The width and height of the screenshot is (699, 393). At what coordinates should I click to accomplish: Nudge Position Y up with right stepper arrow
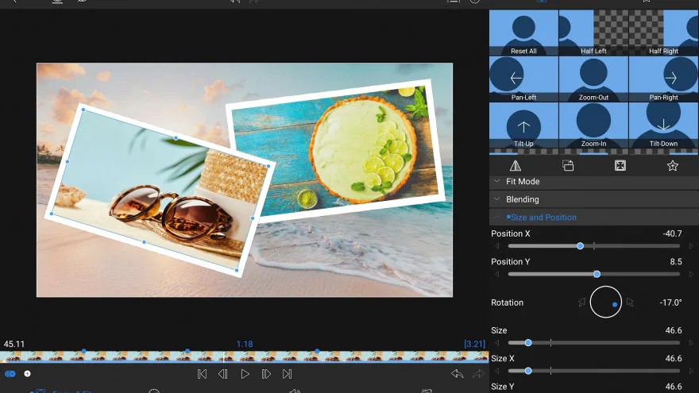click(x=691, y=274)
